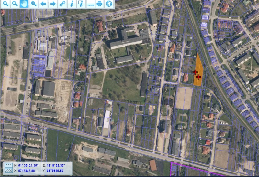Viewport: 259px width, 177px height.
Task: Open the map link chain tool
Action: point(62,4)
